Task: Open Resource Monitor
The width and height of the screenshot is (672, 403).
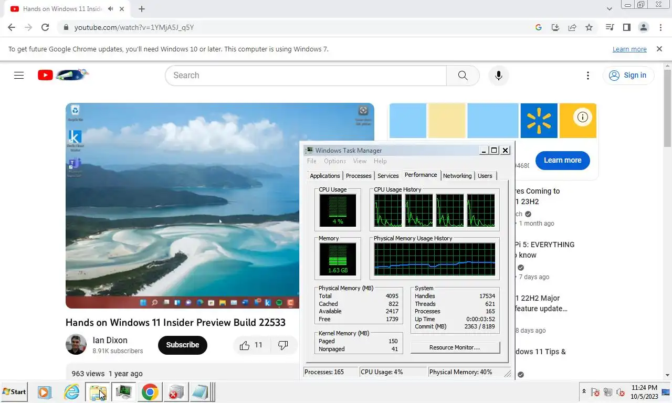Action: [455, 347]
